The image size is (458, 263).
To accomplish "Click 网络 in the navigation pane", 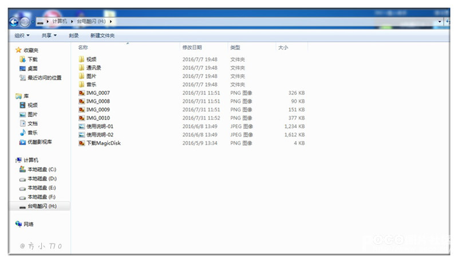I will tap(29, 224).
